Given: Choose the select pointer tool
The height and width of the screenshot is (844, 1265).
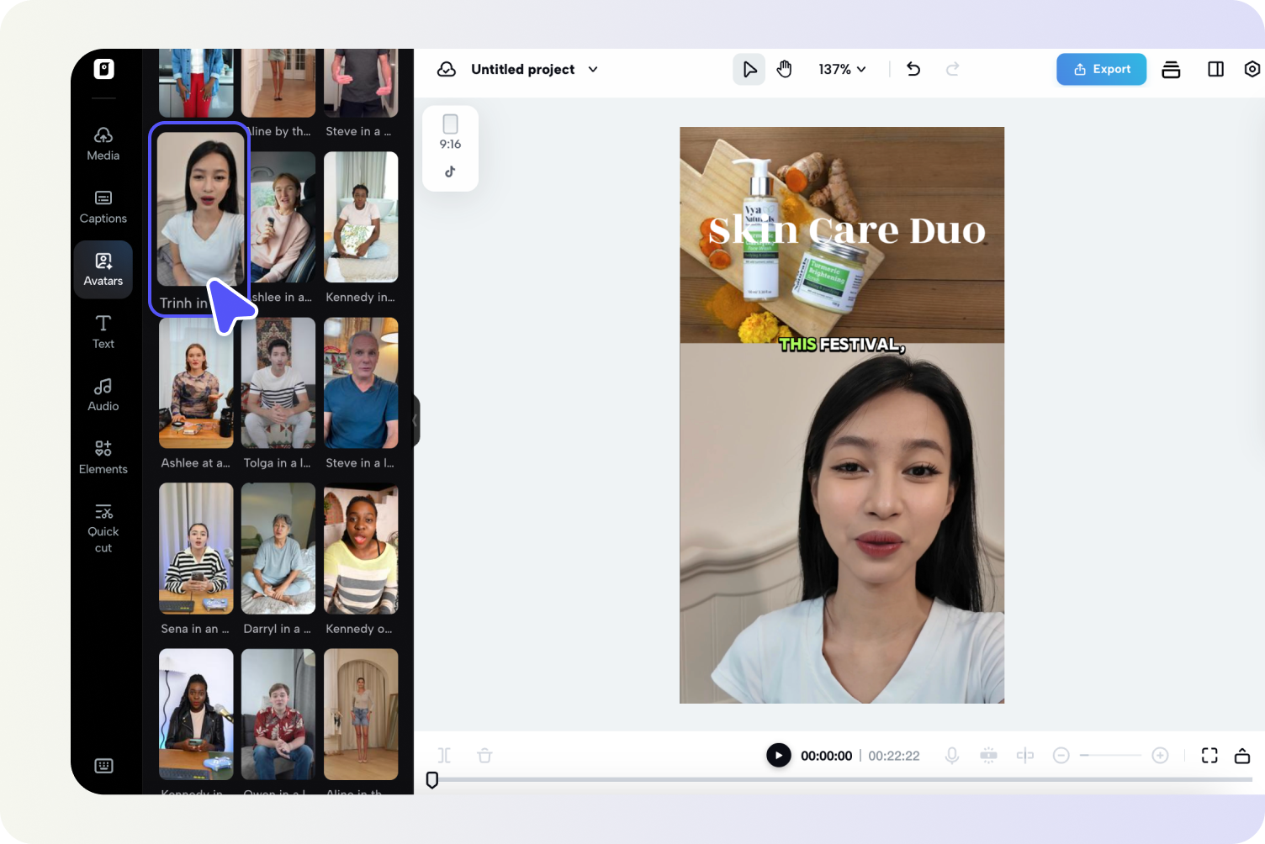Looking at the screenshot, I should tap(749, 69).
